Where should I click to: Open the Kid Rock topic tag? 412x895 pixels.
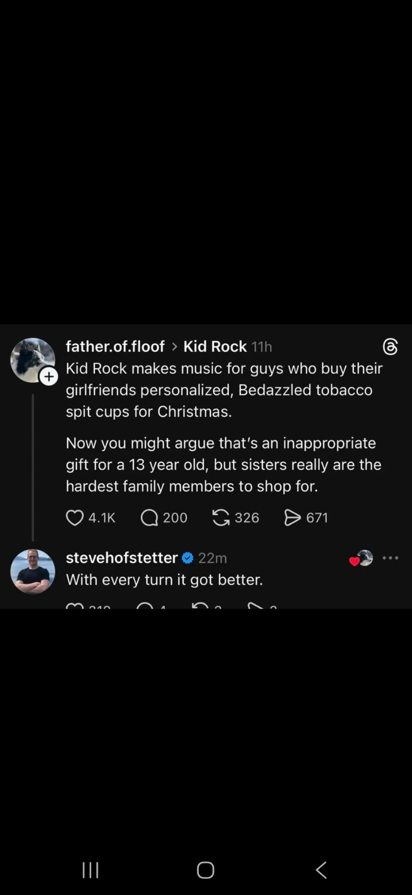pos(215,347)
